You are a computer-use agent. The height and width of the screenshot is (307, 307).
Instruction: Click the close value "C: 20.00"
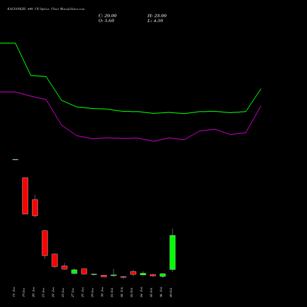(x=107, y=16)
